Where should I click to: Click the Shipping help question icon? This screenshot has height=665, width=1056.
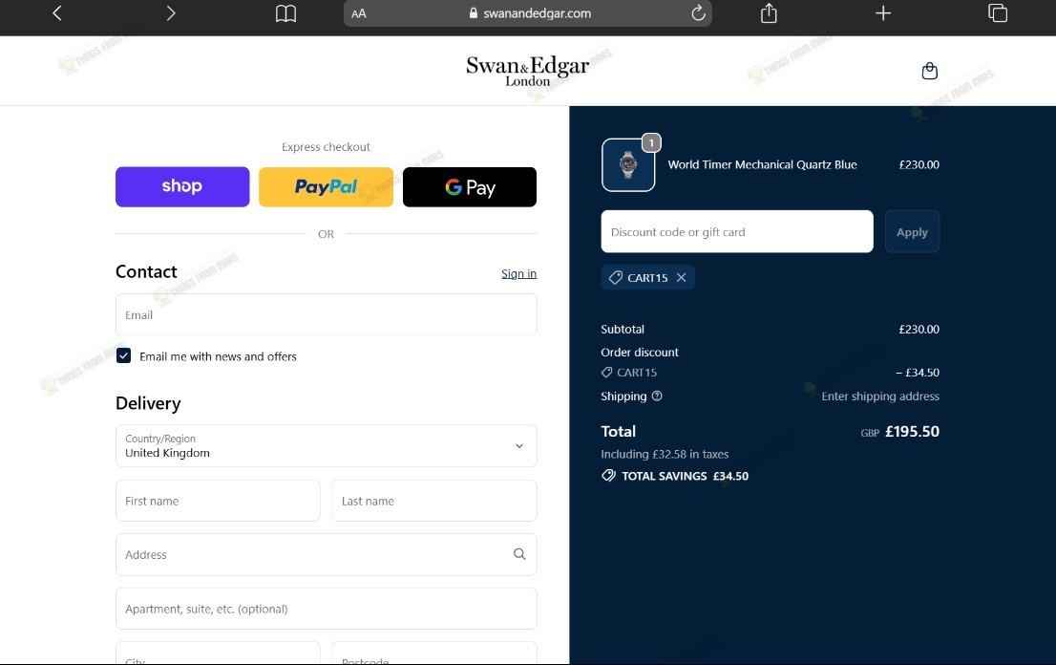[x=657, y=397]
